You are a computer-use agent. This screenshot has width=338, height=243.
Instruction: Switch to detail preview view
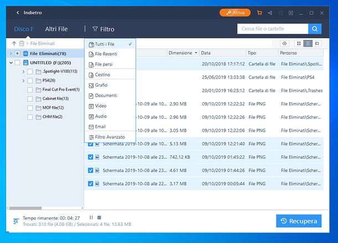pyautogui.click(x=317, y=43)
